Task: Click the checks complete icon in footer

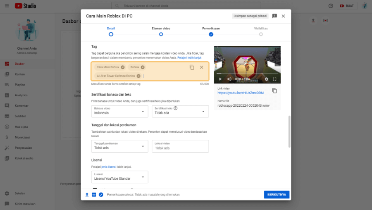Action: [101, 195]
